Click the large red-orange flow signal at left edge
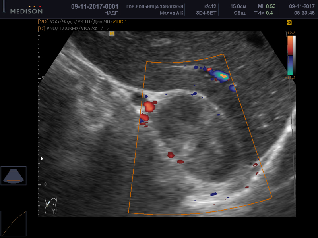Viewport: 318px width, 238px height. tap(150, 106)
